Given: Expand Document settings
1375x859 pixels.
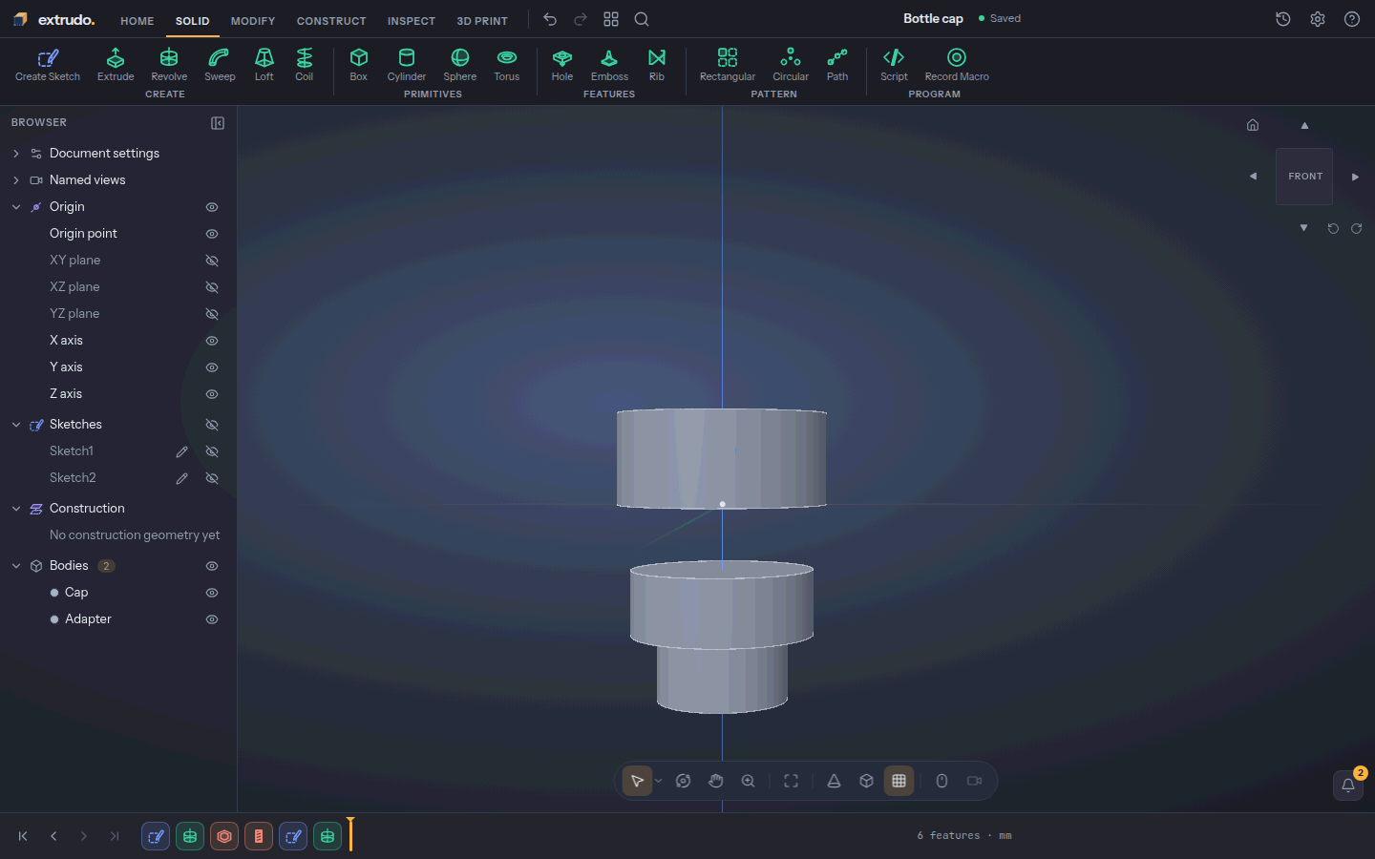Looking at the screenshot, I should pos(16,154).
